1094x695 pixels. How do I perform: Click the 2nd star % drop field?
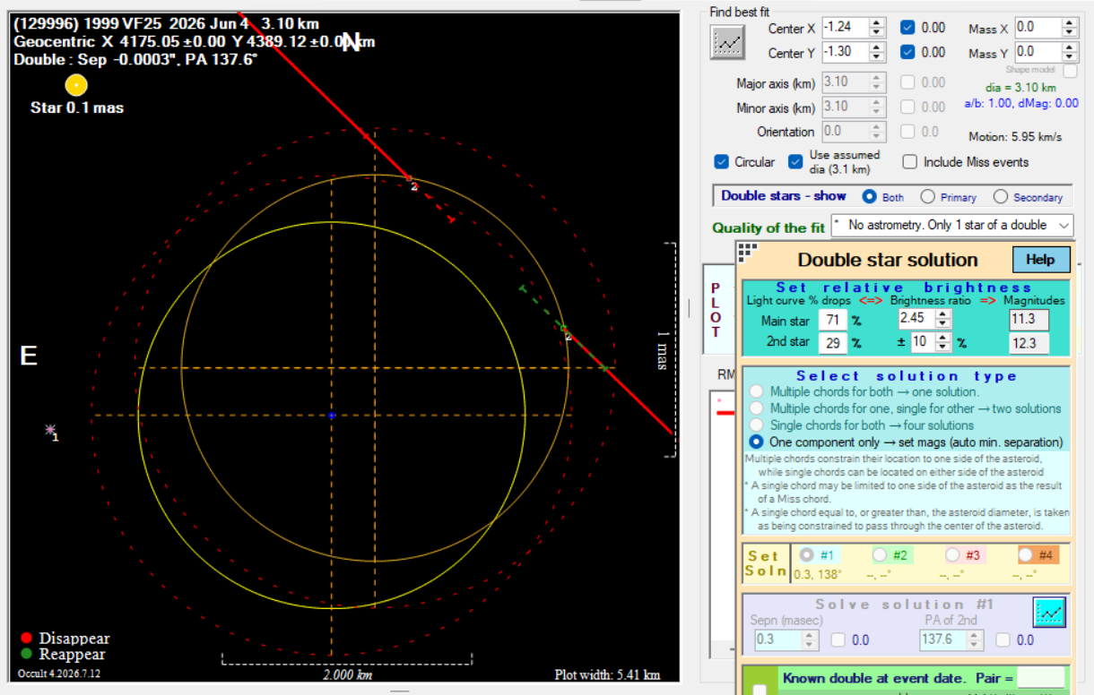click(832, 342)
